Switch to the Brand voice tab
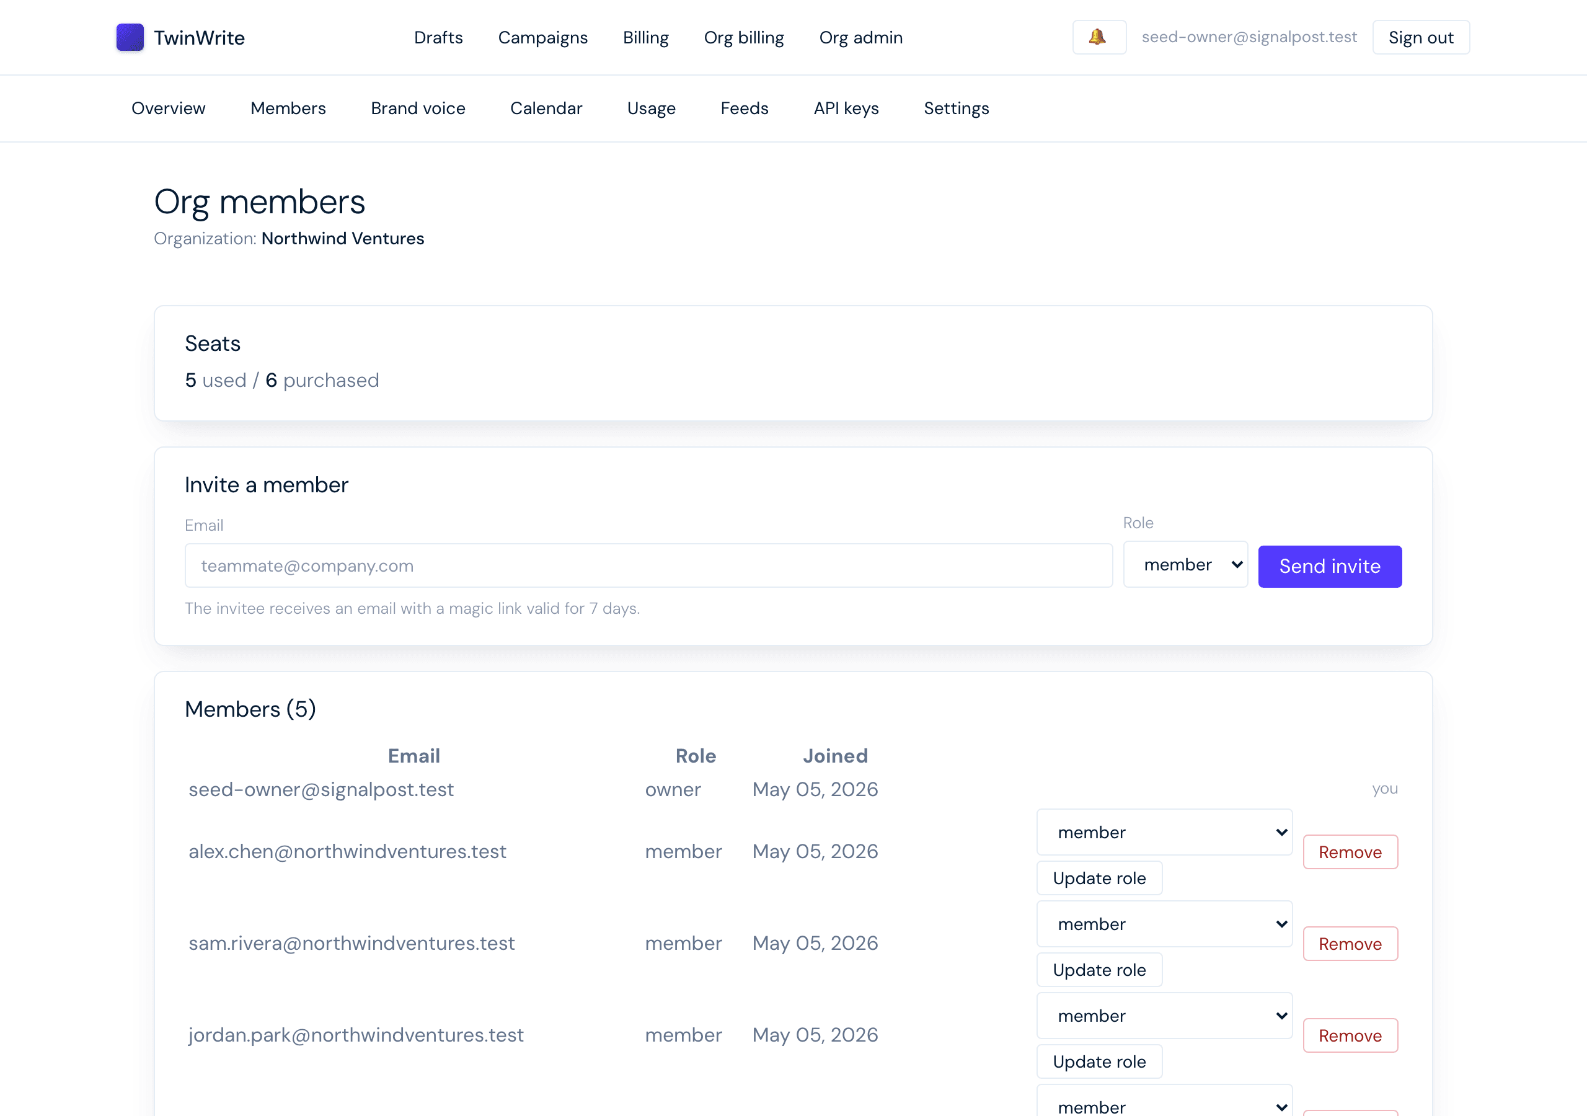 (417, 108)
